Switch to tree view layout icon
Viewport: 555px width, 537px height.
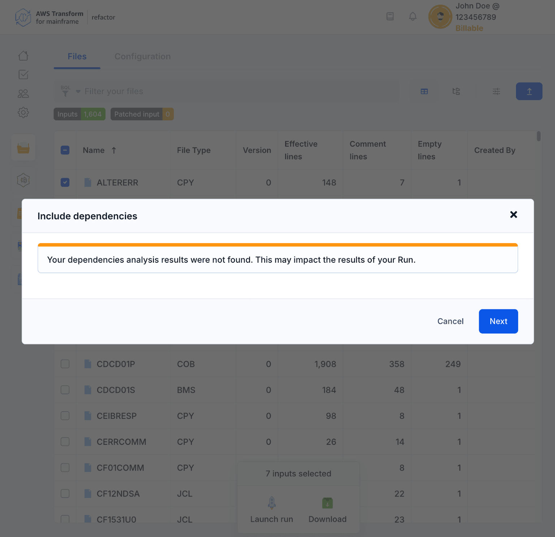[456, 91]
